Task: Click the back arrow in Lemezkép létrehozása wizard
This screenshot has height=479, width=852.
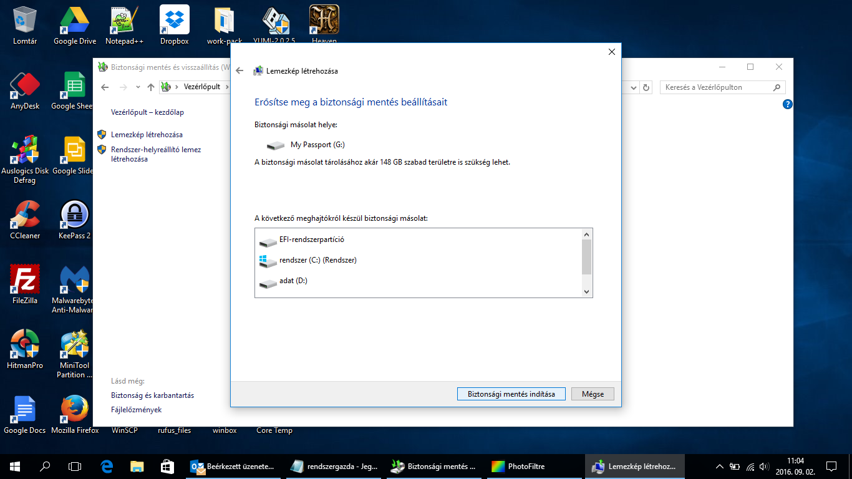Action: tap(240, 71)
